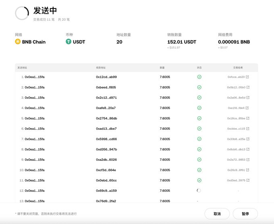274x224 pixels.
Task: Click the BNB Chain network name
Action: (34, 42)
